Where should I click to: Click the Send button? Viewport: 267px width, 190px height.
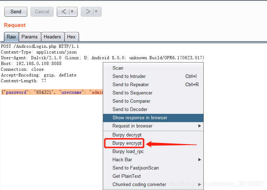[16, 11]
